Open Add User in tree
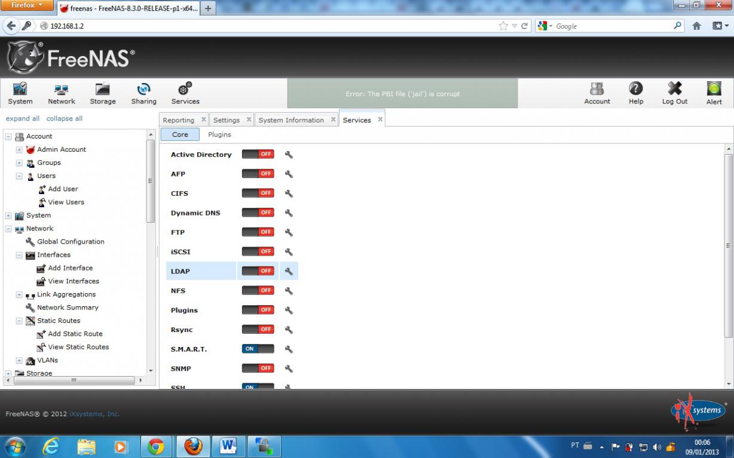Viewport: 734px width, 458px height. point(63,189)
